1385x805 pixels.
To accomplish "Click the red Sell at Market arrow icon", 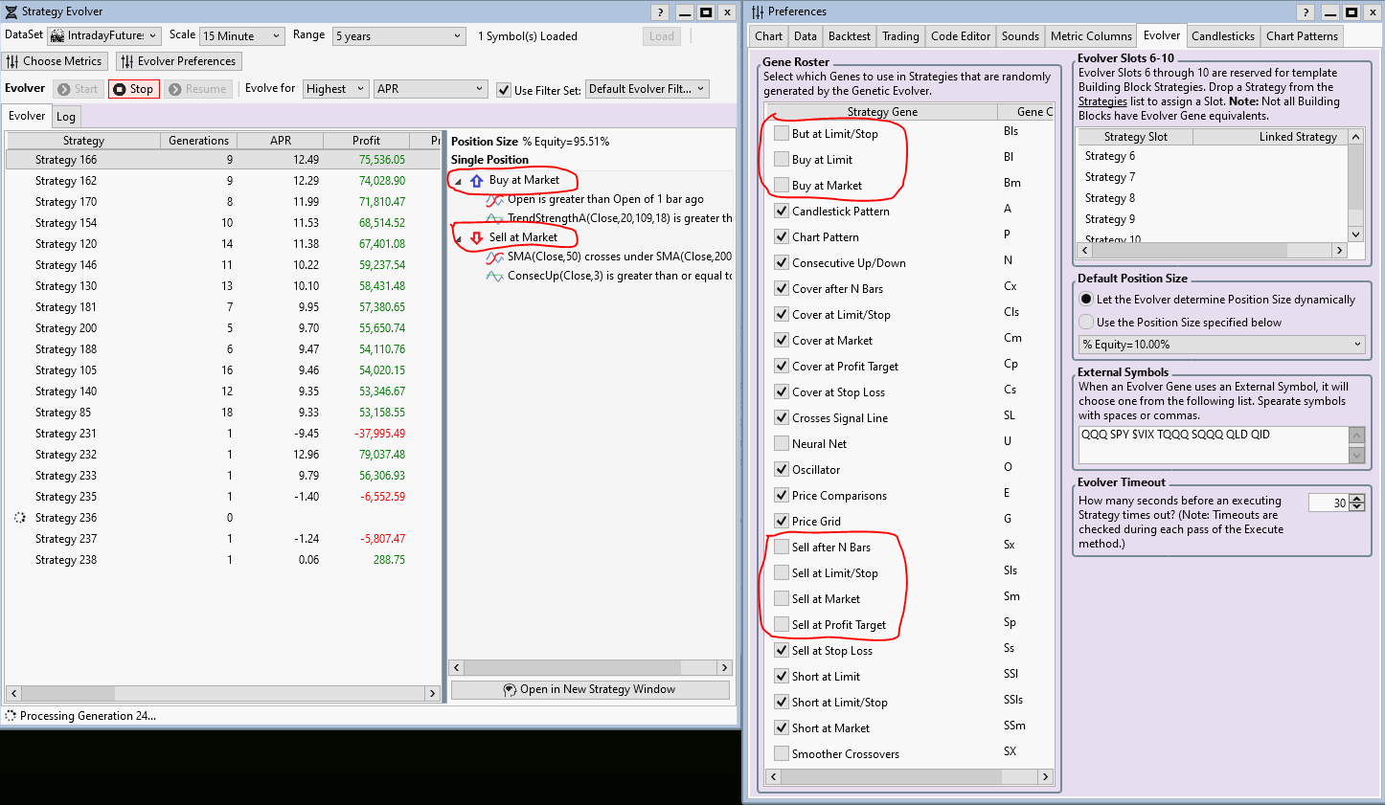I will (x=476, y=237).
